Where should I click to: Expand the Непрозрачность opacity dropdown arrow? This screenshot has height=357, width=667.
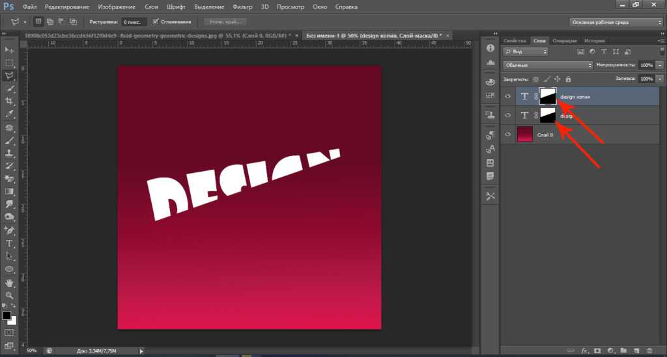click(659, 66)
